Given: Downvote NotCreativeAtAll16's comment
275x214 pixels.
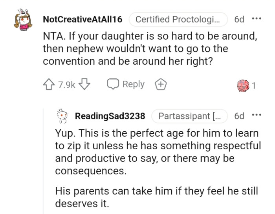Looking at the screenshot, I should [x=85, y=85].
